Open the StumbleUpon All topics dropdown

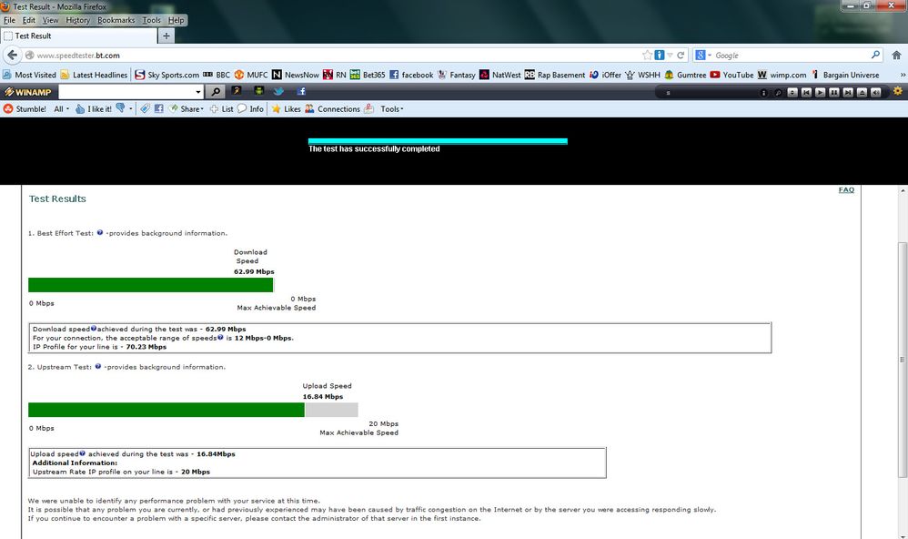point(61,108)
